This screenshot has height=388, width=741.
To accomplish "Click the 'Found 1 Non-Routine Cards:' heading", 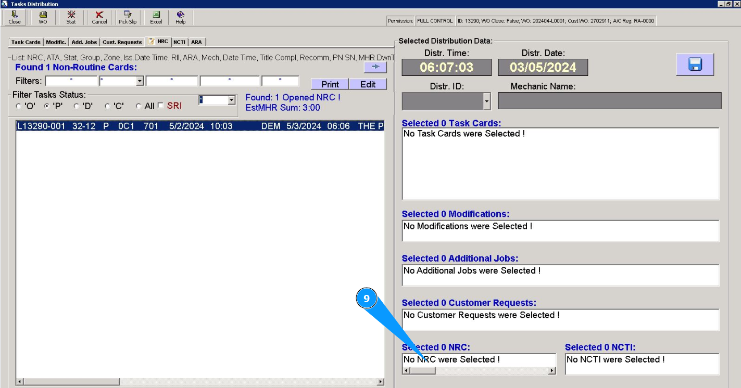I will point(76,67).
